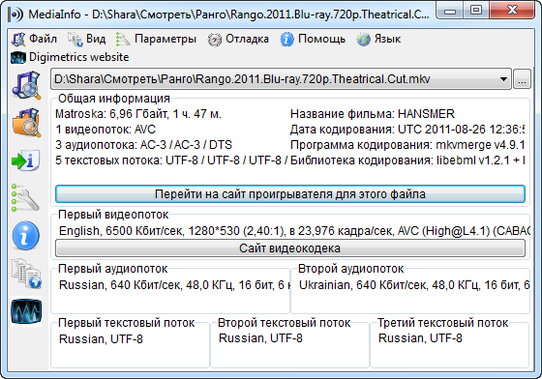Open file with music-note magnifier sidebar icon
This screenshot has height=379, width=542.
[26, 85]
